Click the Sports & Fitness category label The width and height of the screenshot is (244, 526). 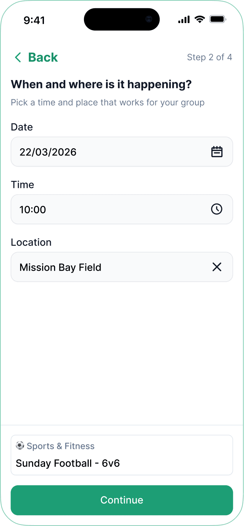click(61, 446)
